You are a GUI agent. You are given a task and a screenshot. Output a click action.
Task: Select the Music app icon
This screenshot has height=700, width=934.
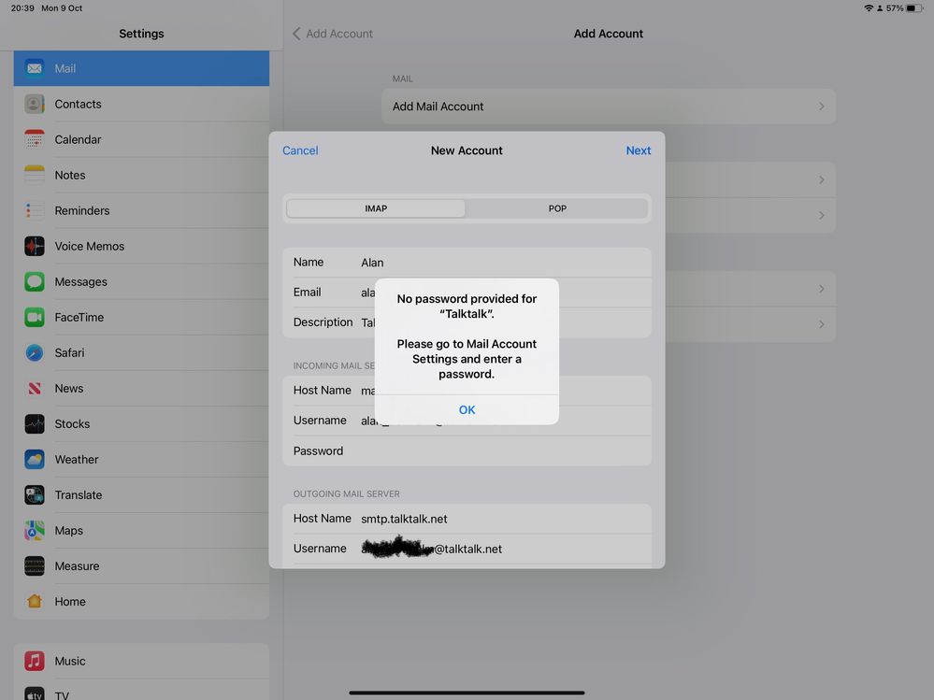point(35,661)
